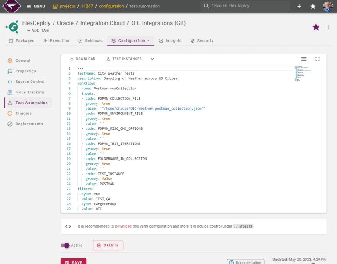Click the 'value: POSTMAN' line
Image resolution: width=337 pixels, height=264 pixels.
(100, 184)
